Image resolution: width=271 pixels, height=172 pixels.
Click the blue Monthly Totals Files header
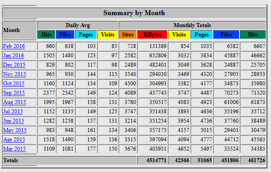[226, 35]
